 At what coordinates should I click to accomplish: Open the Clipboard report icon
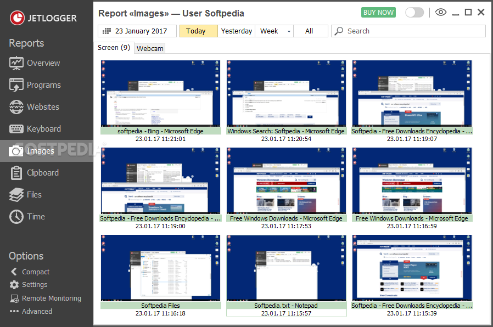(16, 173)
